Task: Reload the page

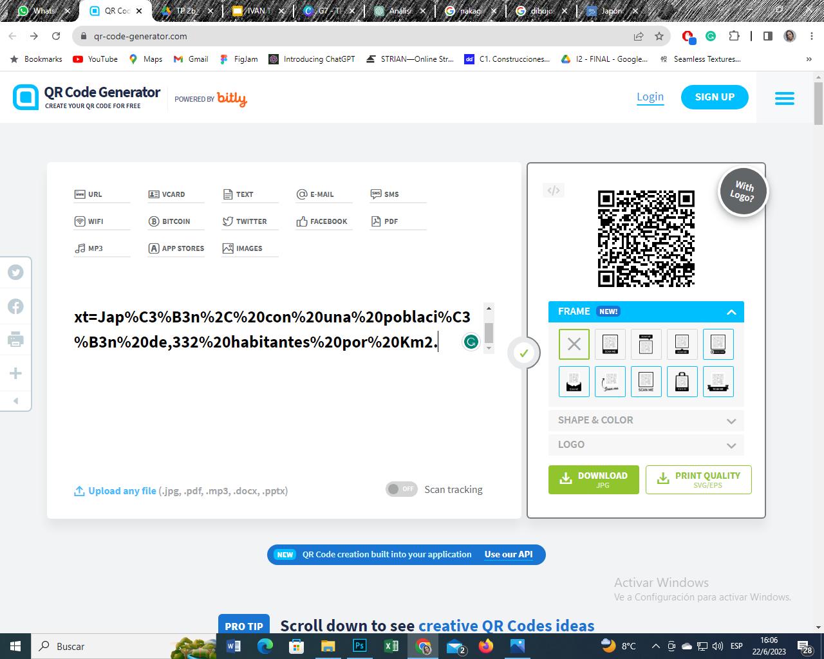Action: [x=56, y=36]
